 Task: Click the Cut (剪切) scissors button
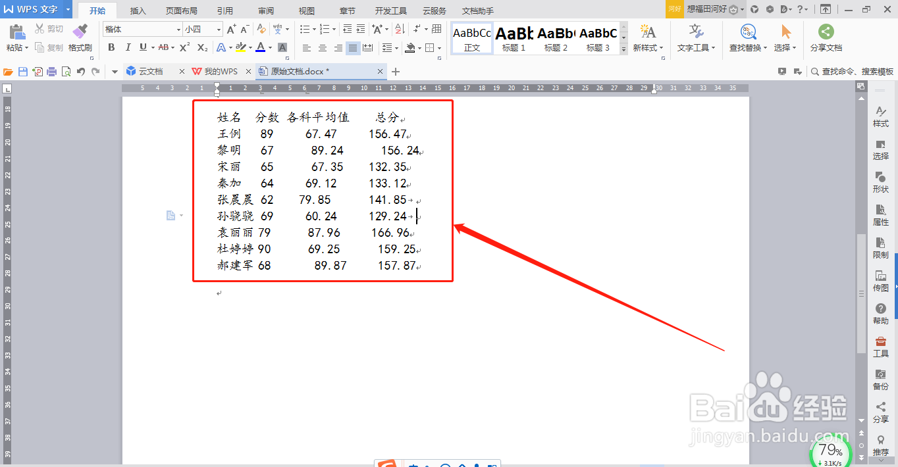49,29
